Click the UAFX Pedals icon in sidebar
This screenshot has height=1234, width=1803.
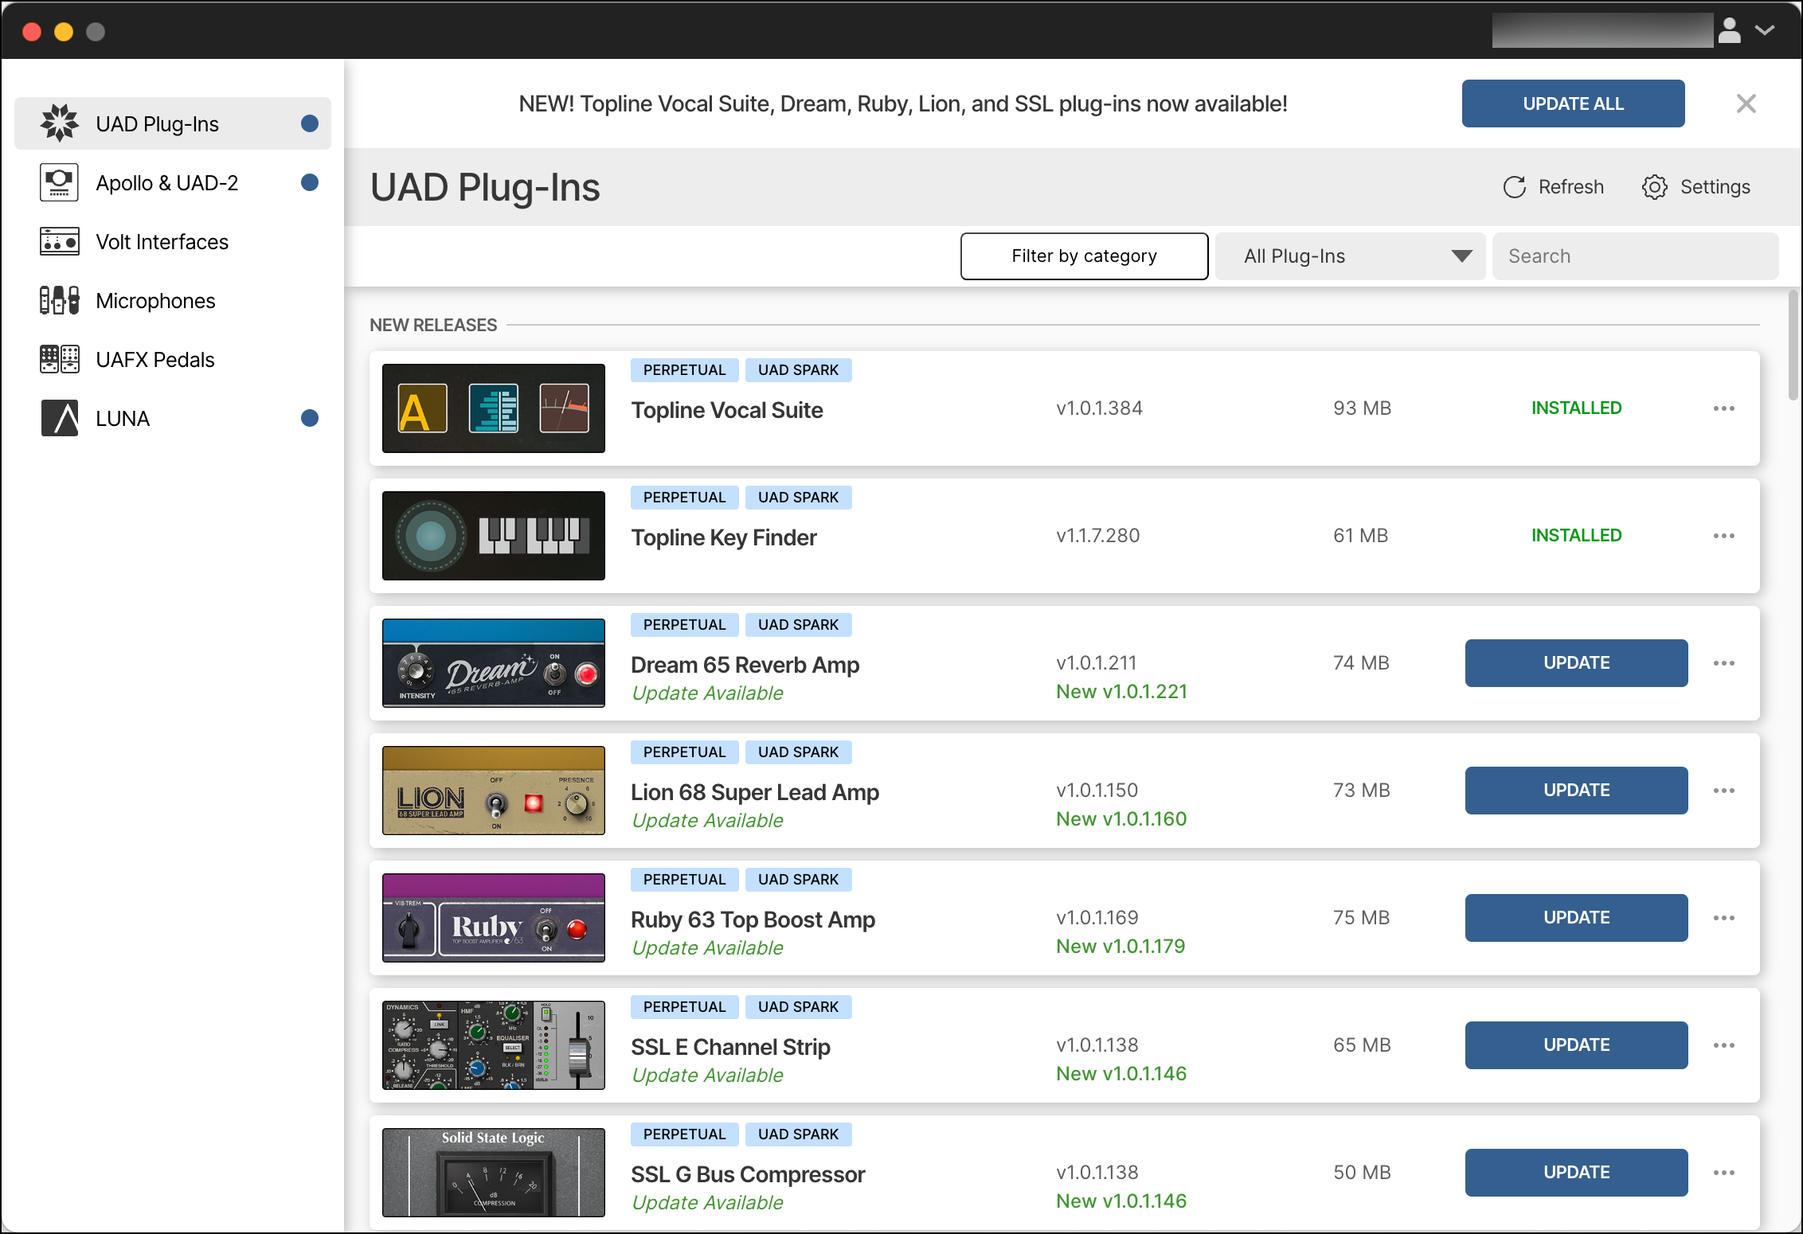[x=60, y=359]
